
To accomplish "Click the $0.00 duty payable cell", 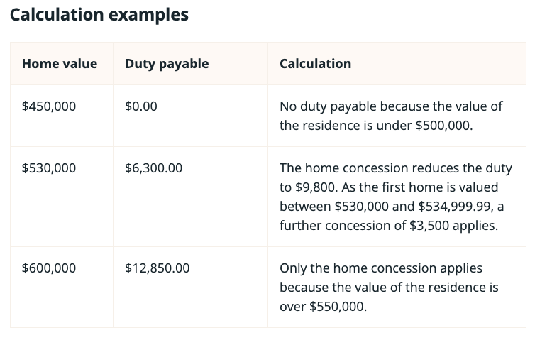I will click(x=141, y=106).
